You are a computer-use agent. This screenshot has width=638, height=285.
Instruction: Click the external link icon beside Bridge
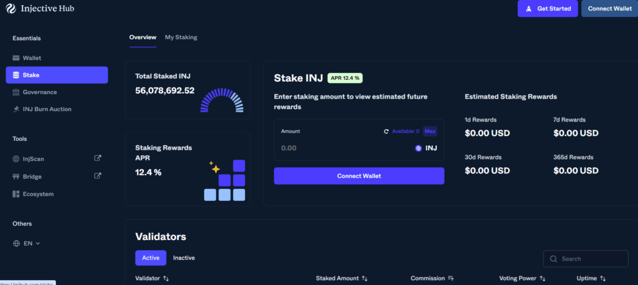(98, 176)
